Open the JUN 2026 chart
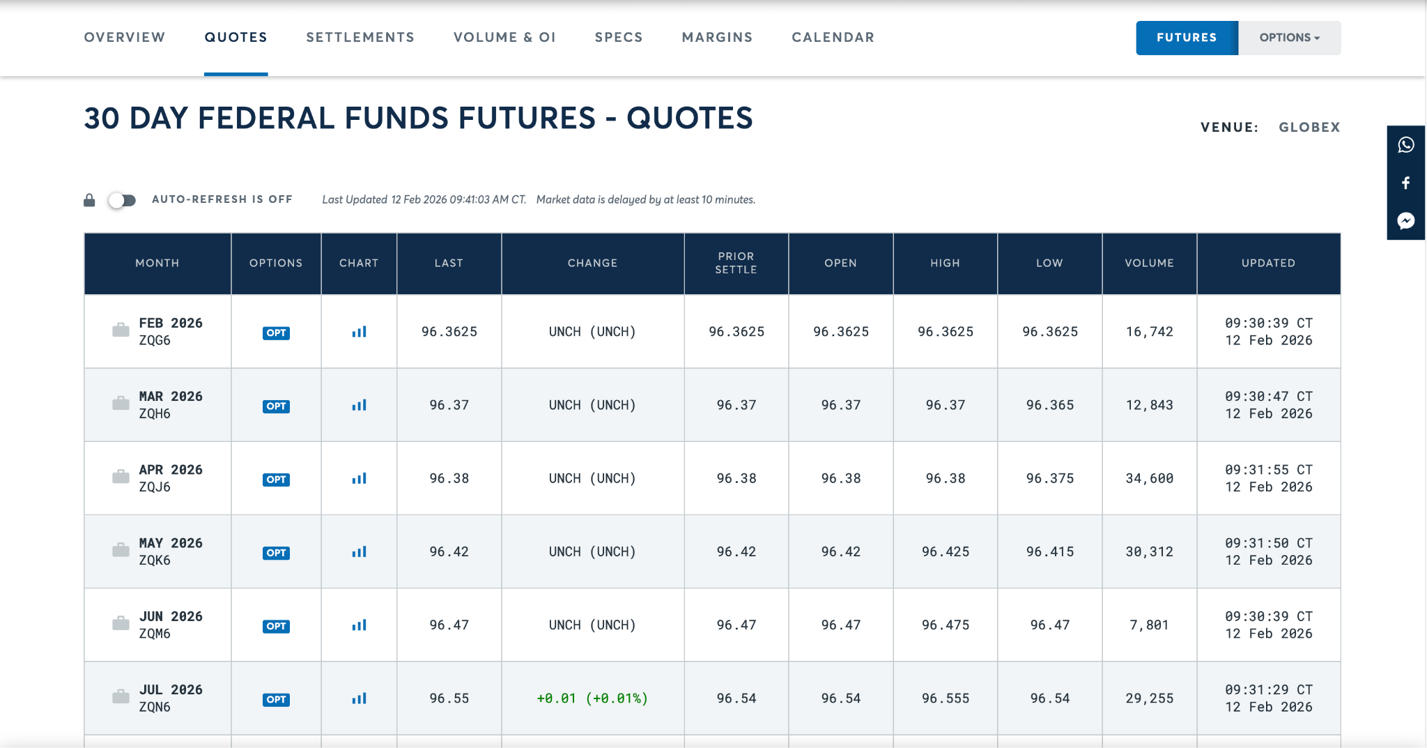The width and height of the screenshot is (1427, 748). pyautogui.click(x=358, y=625)
